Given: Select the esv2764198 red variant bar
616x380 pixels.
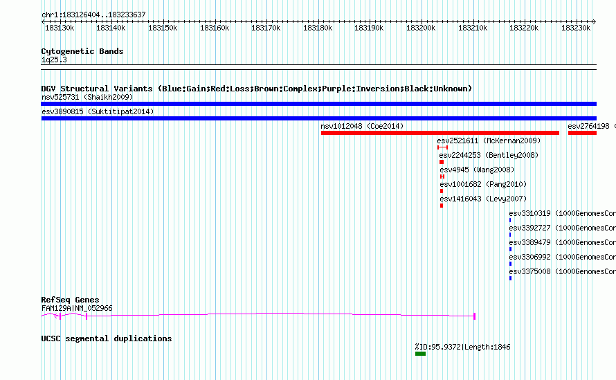Looking at the screenshot, I should coord(582,133).
